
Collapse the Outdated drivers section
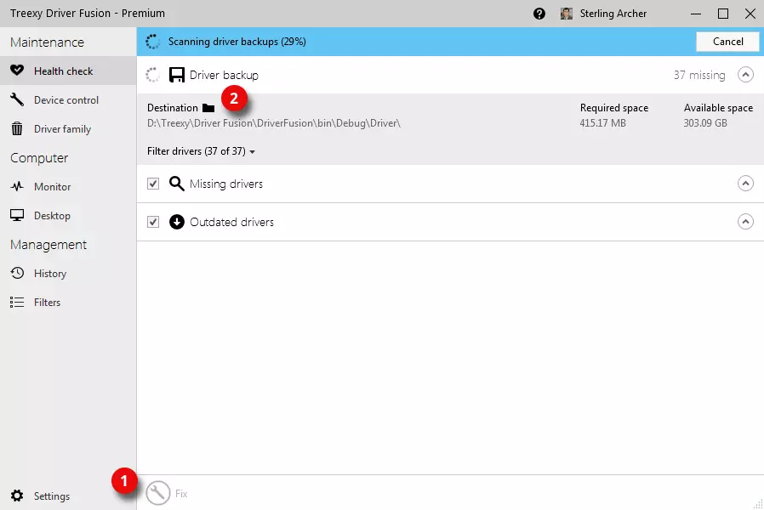(x=745, y=222)
